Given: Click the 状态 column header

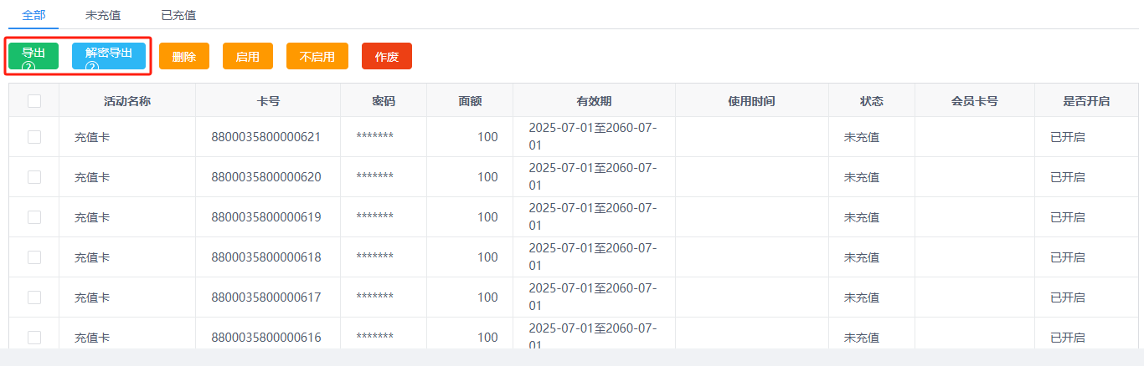Looking at the screenshot, I should (x=871, y=101).
